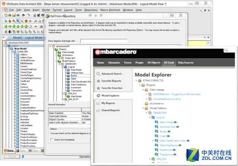This screenshot has width=238, height=166.
Task: Open the Transaction link in Model Explorer
Action: (x=166, y=154)
